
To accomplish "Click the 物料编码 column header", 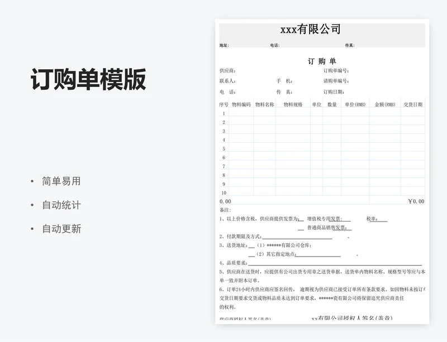I will pyautogui.click(x=241, y=104).
